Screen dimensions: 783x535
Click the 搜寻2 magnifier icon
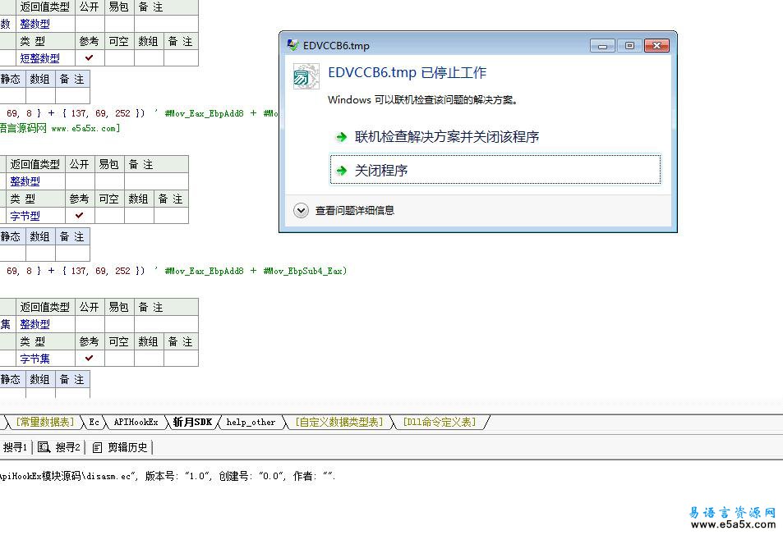click(44, 447)
